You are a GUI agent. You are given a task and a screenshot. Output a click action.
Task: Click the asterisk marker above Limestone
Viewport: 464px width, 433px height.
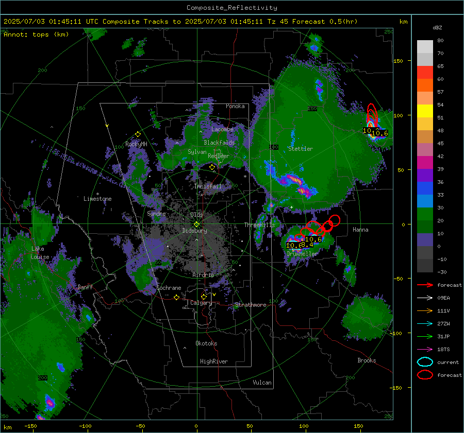(97, 194)
